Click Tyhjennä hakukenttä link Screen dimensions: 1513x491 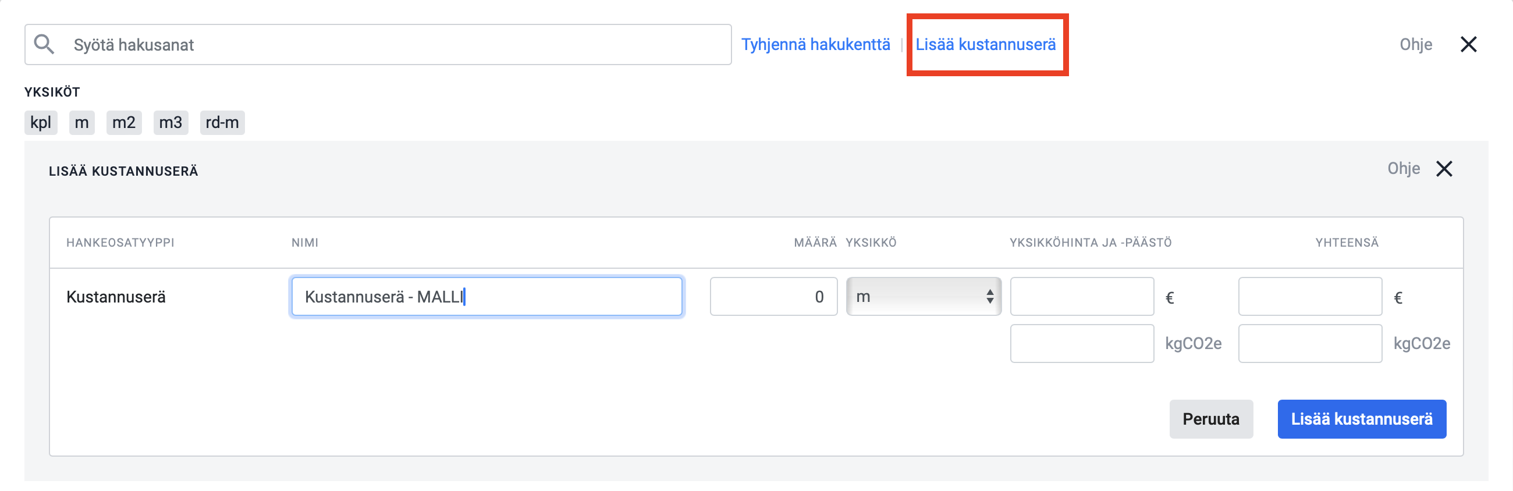pyautogui.click(x=815, y=45)
